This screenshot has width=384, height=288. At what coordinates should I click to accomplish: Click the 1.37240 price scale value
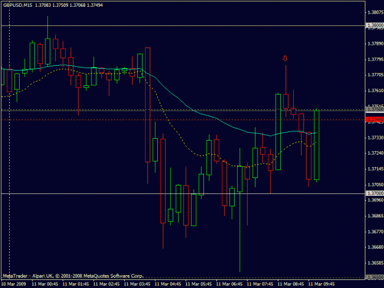pyautogui.click(x=375, y=153)
